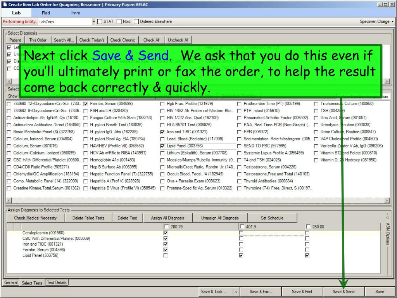The image size is (397, 298).
Task: Click the Check All diagnosis button
Action: [x=152, y=40]
